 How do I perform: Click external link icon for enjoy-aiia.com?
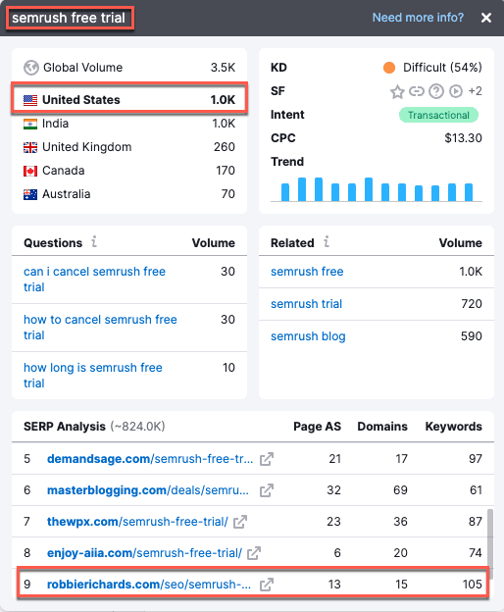pyautogui.click(x=254, y=553)
